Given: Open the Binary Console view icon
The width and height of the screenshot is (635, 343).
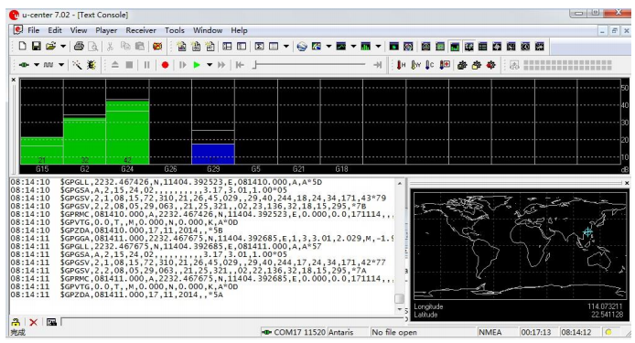Looking at the screenshot, I should point(196,47).
